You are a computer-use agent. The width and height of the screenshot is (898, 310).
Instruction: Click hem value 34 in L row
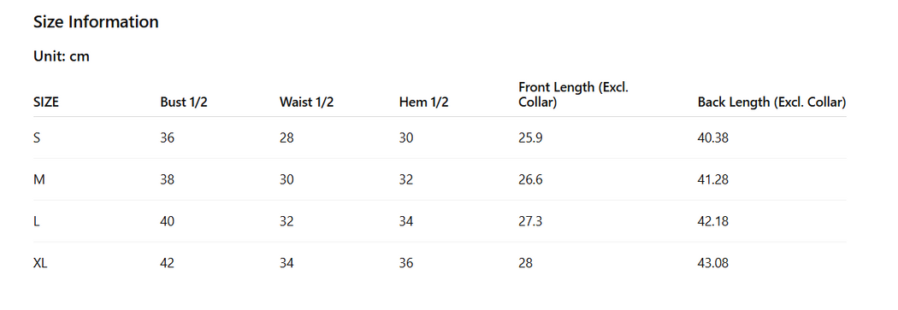[406, 221]
